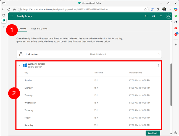Click the Family Safety header title
Image resolution: width=179 pixels, height=136 pixels.
click(24, 16)
